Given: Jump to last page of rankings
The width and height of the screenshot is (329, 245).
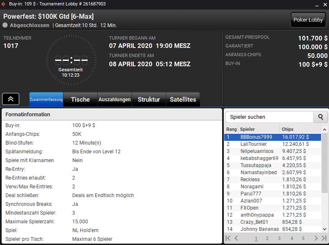Looking at the screenshot, I should point(324,238).
